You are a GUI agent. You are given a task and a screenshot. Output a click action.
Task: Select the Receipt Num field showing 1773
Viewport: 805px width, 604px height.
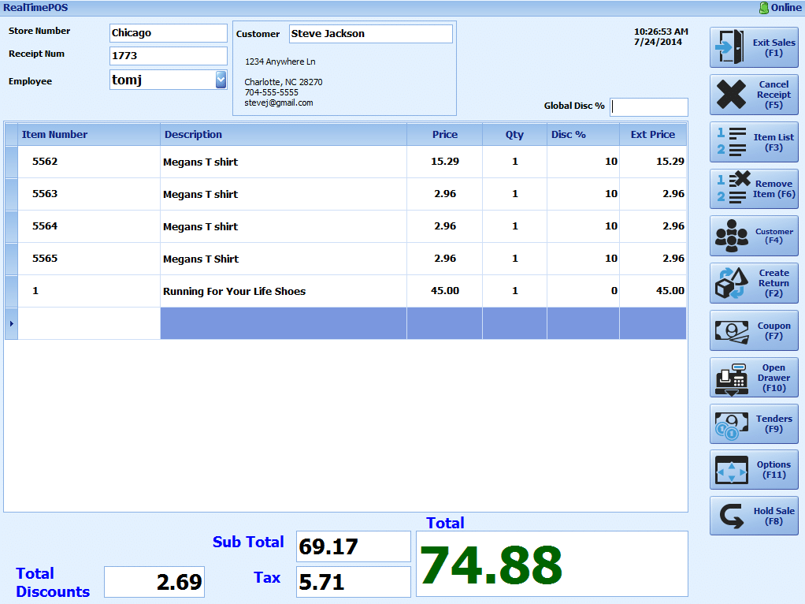point(168,56)
